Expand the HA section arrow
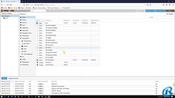The image size is (175, 98). click(34, 57)
